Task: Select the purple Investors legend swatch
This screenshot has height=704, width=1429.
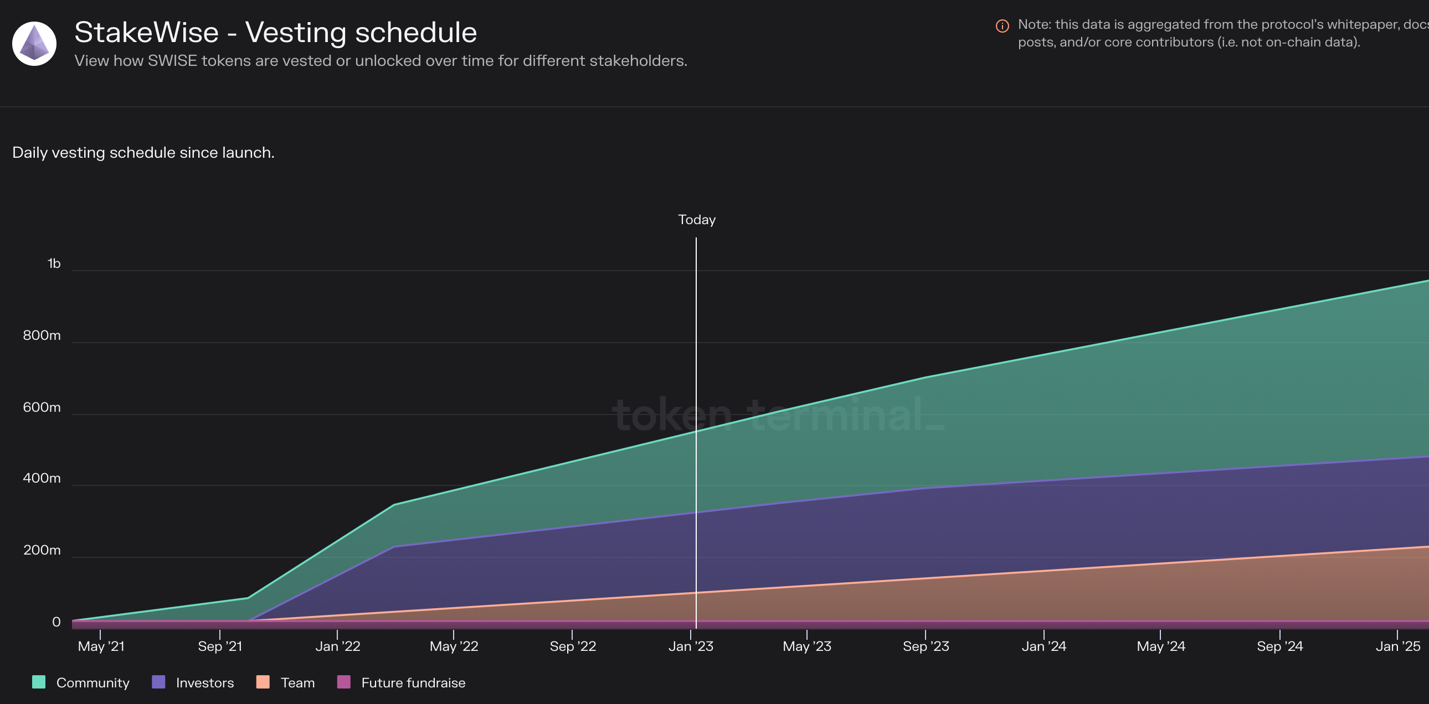Action: click(x=158, y=682)
